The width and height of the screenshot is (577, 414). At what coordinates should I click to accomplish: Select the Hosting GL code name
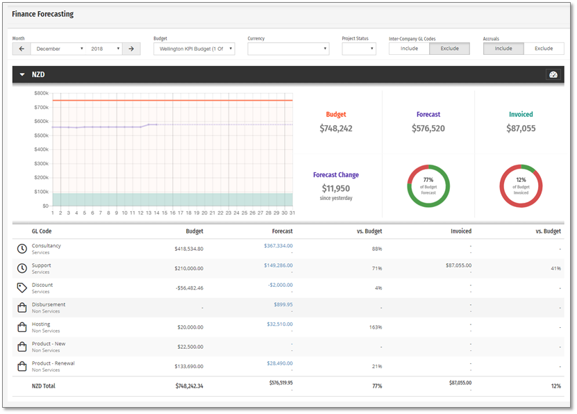point(41,324)
